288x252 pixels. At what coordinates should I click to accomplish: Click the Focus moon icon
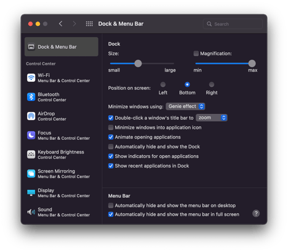pos(31,136)
